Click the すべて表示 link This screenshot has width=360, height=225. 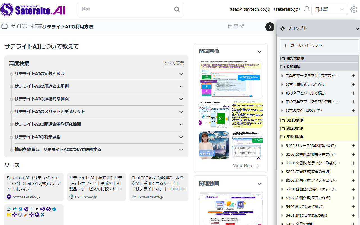(174, 63)
